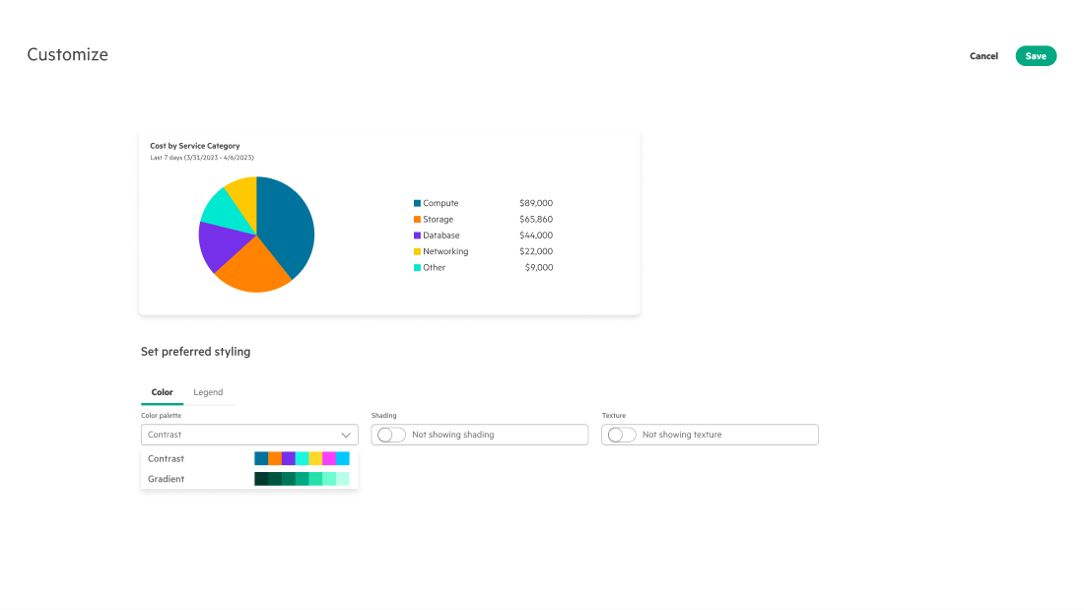Open the Color palette dropdown

tap(249, 435)
